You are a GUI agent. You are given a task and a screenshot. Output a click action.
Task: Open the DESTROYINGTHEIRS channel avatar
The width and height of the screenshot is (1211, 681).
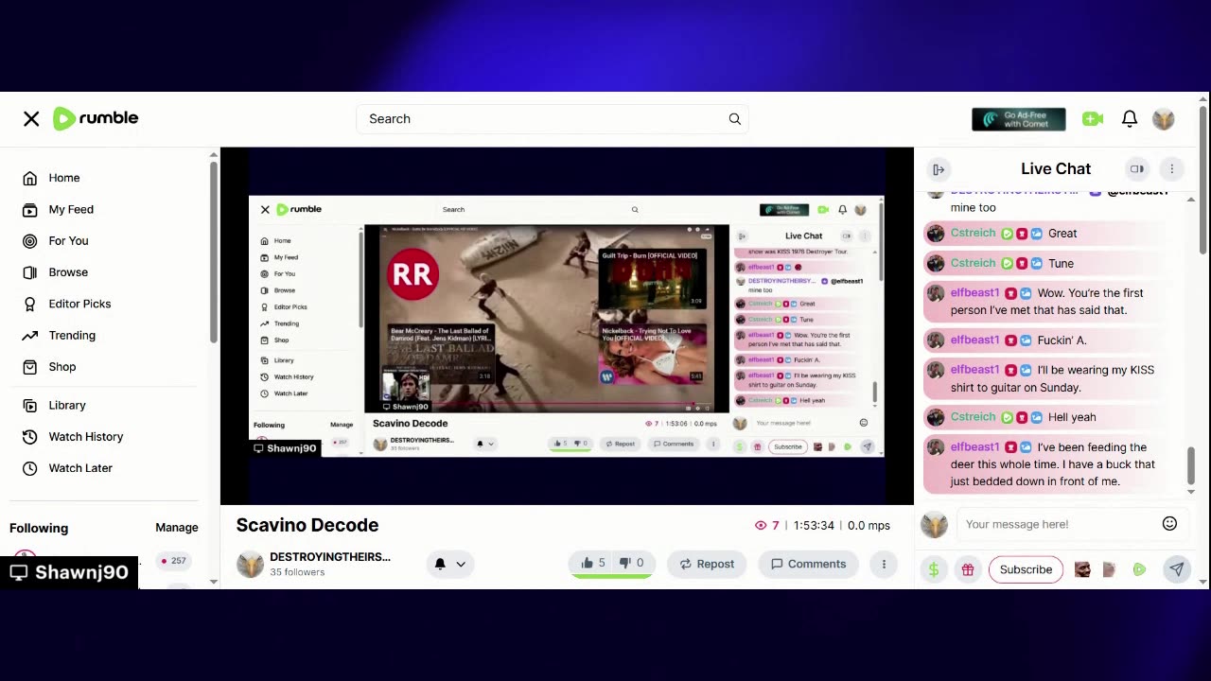(250, 564)
